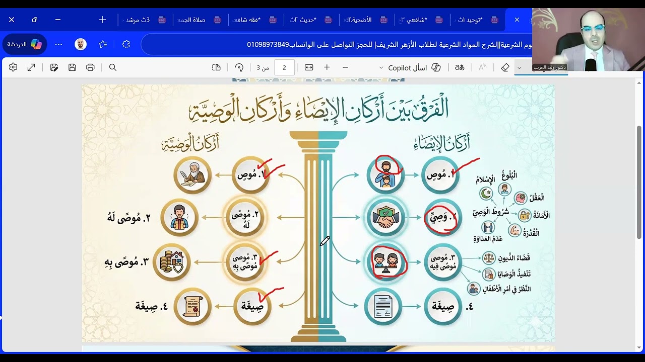Click the Ask Copilot button
645x362 pixels.
tap(414, 67)
